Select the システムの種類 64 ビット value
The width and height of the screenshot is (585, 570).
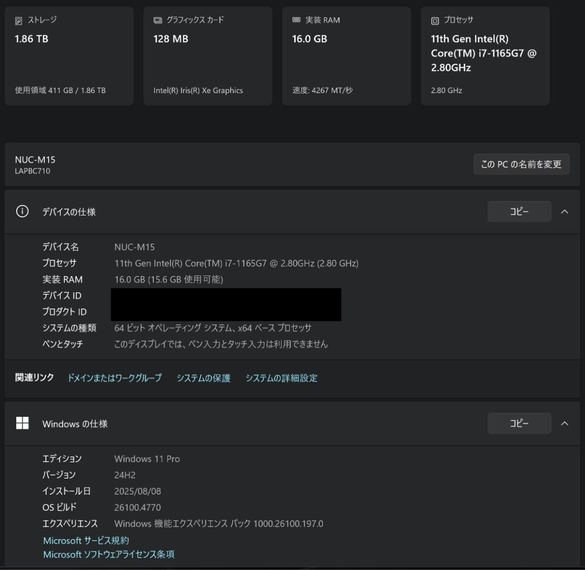[213, 327]
